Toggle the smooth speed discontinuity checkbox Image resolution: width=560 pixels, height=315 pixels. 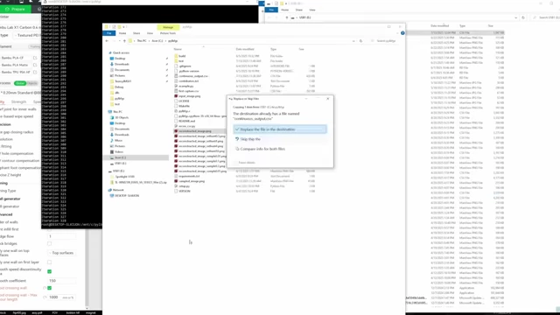49,271
